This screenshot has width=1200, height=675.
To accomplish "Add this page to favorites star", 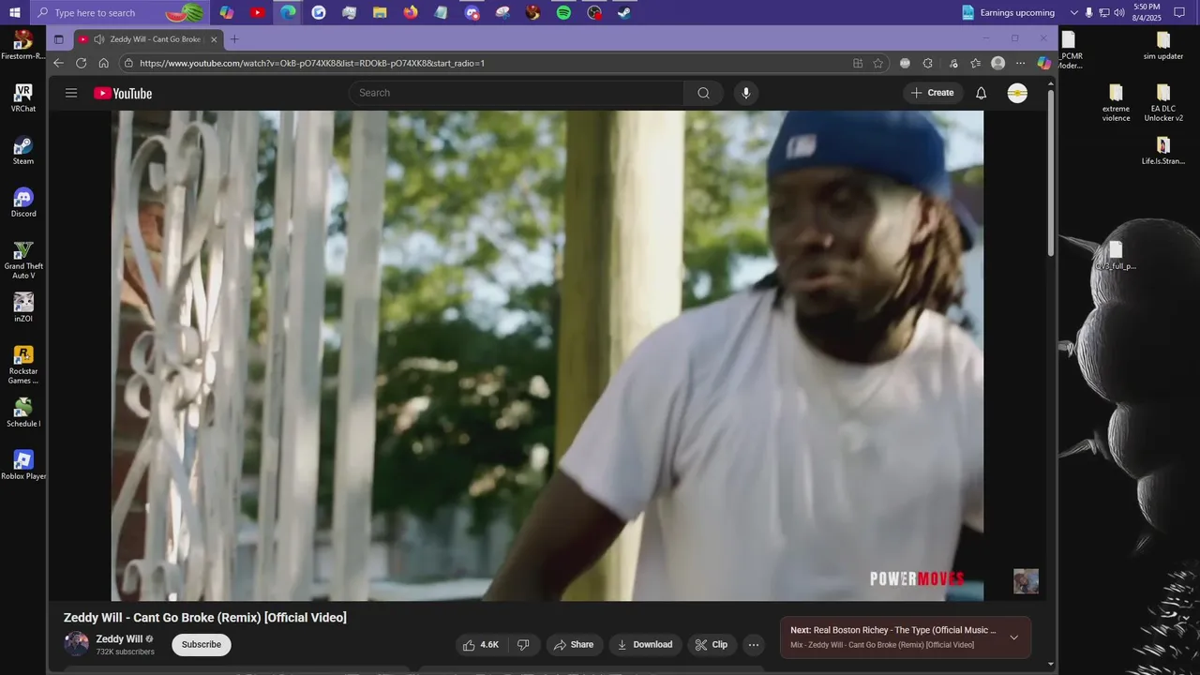I will (x=878, y=63).
